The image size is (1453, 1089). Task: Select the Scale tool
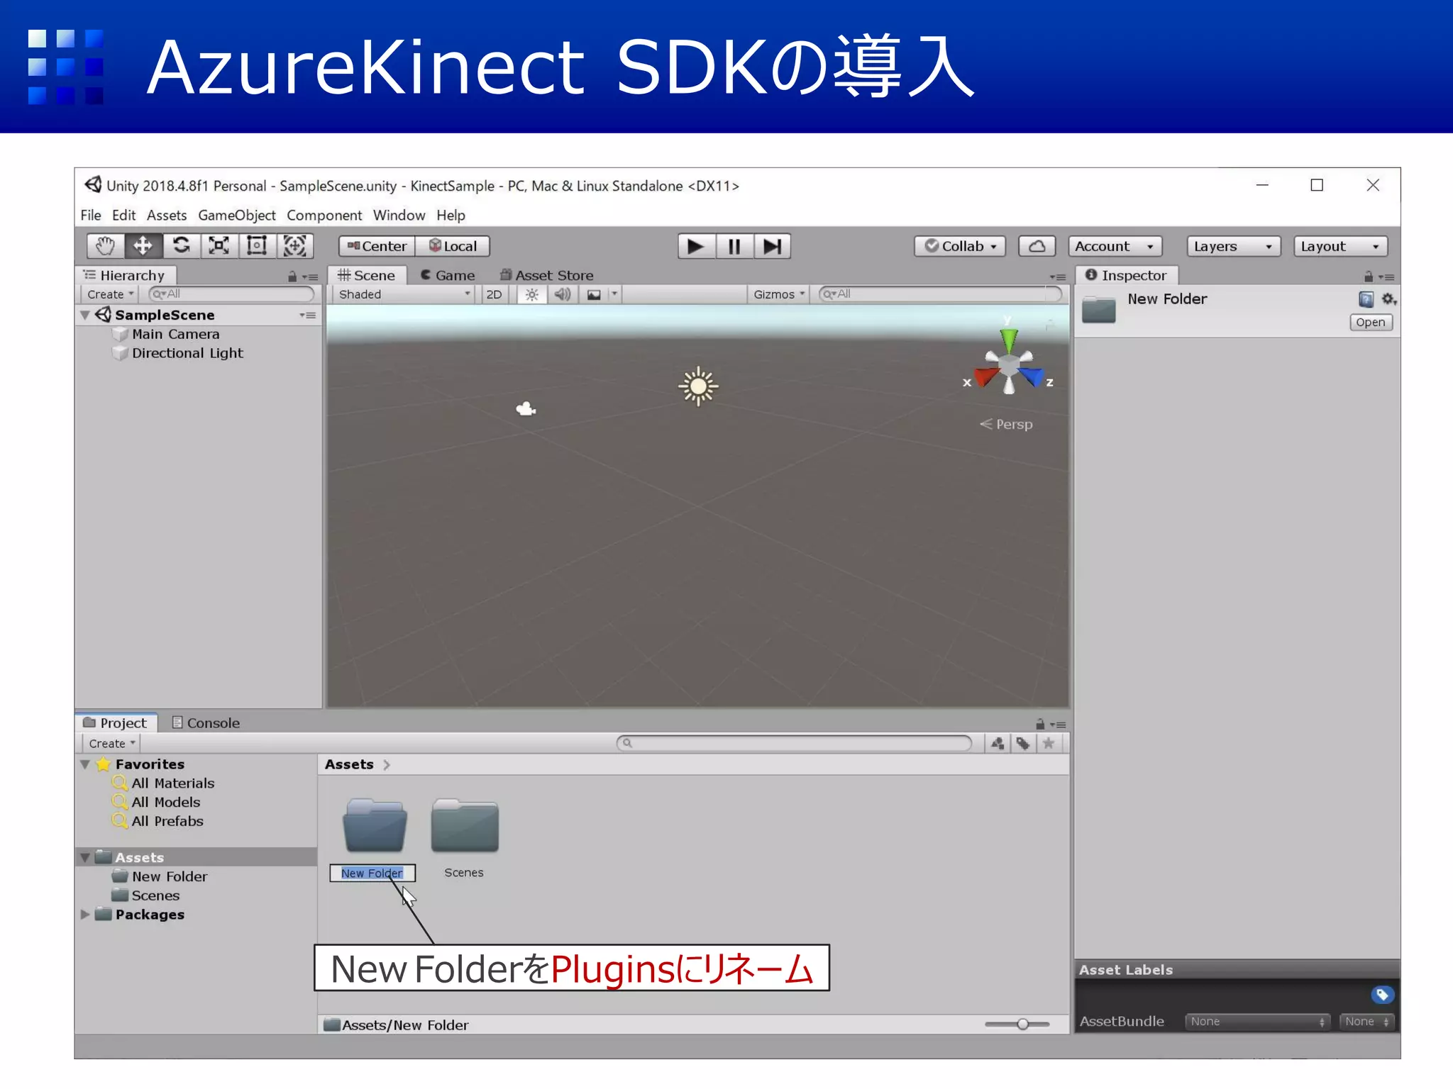point(219,246)
